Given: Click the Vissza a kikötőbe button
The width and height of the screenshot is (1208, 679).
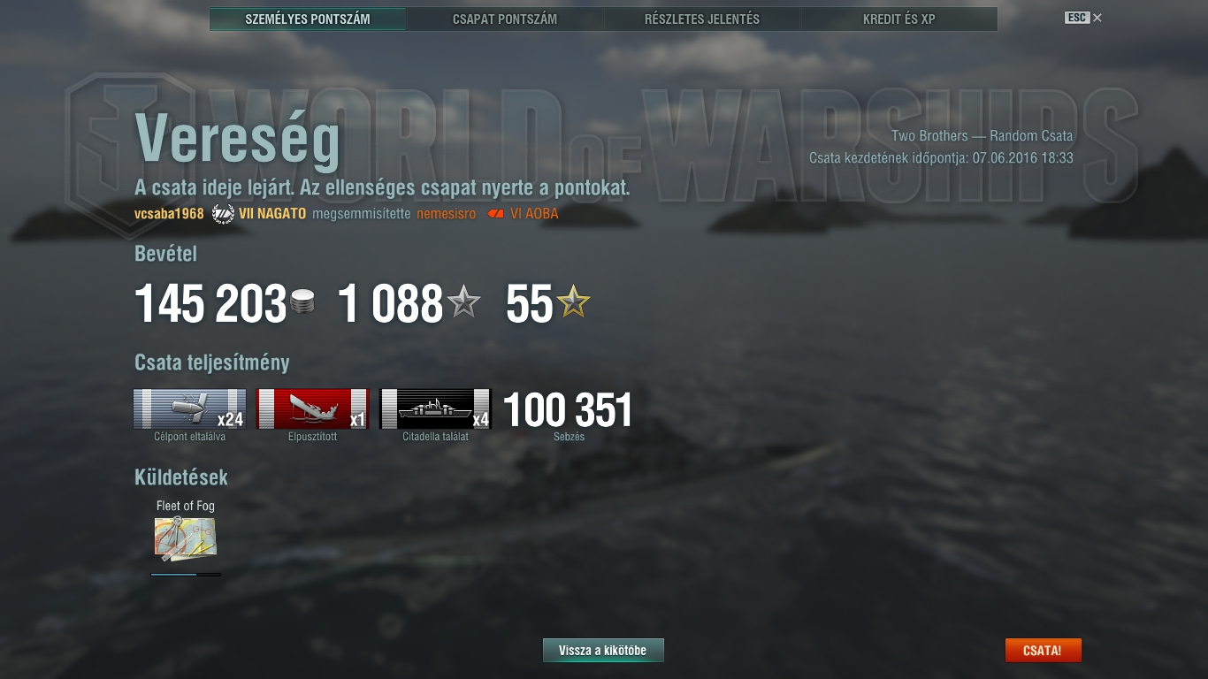Looking at the screenshot, I should (x=603, y=651).
